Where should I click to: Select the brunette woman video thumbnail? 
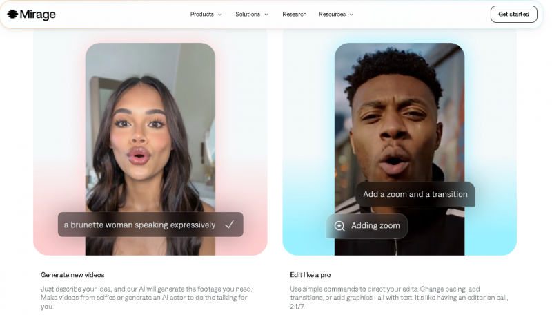(150, 124)
